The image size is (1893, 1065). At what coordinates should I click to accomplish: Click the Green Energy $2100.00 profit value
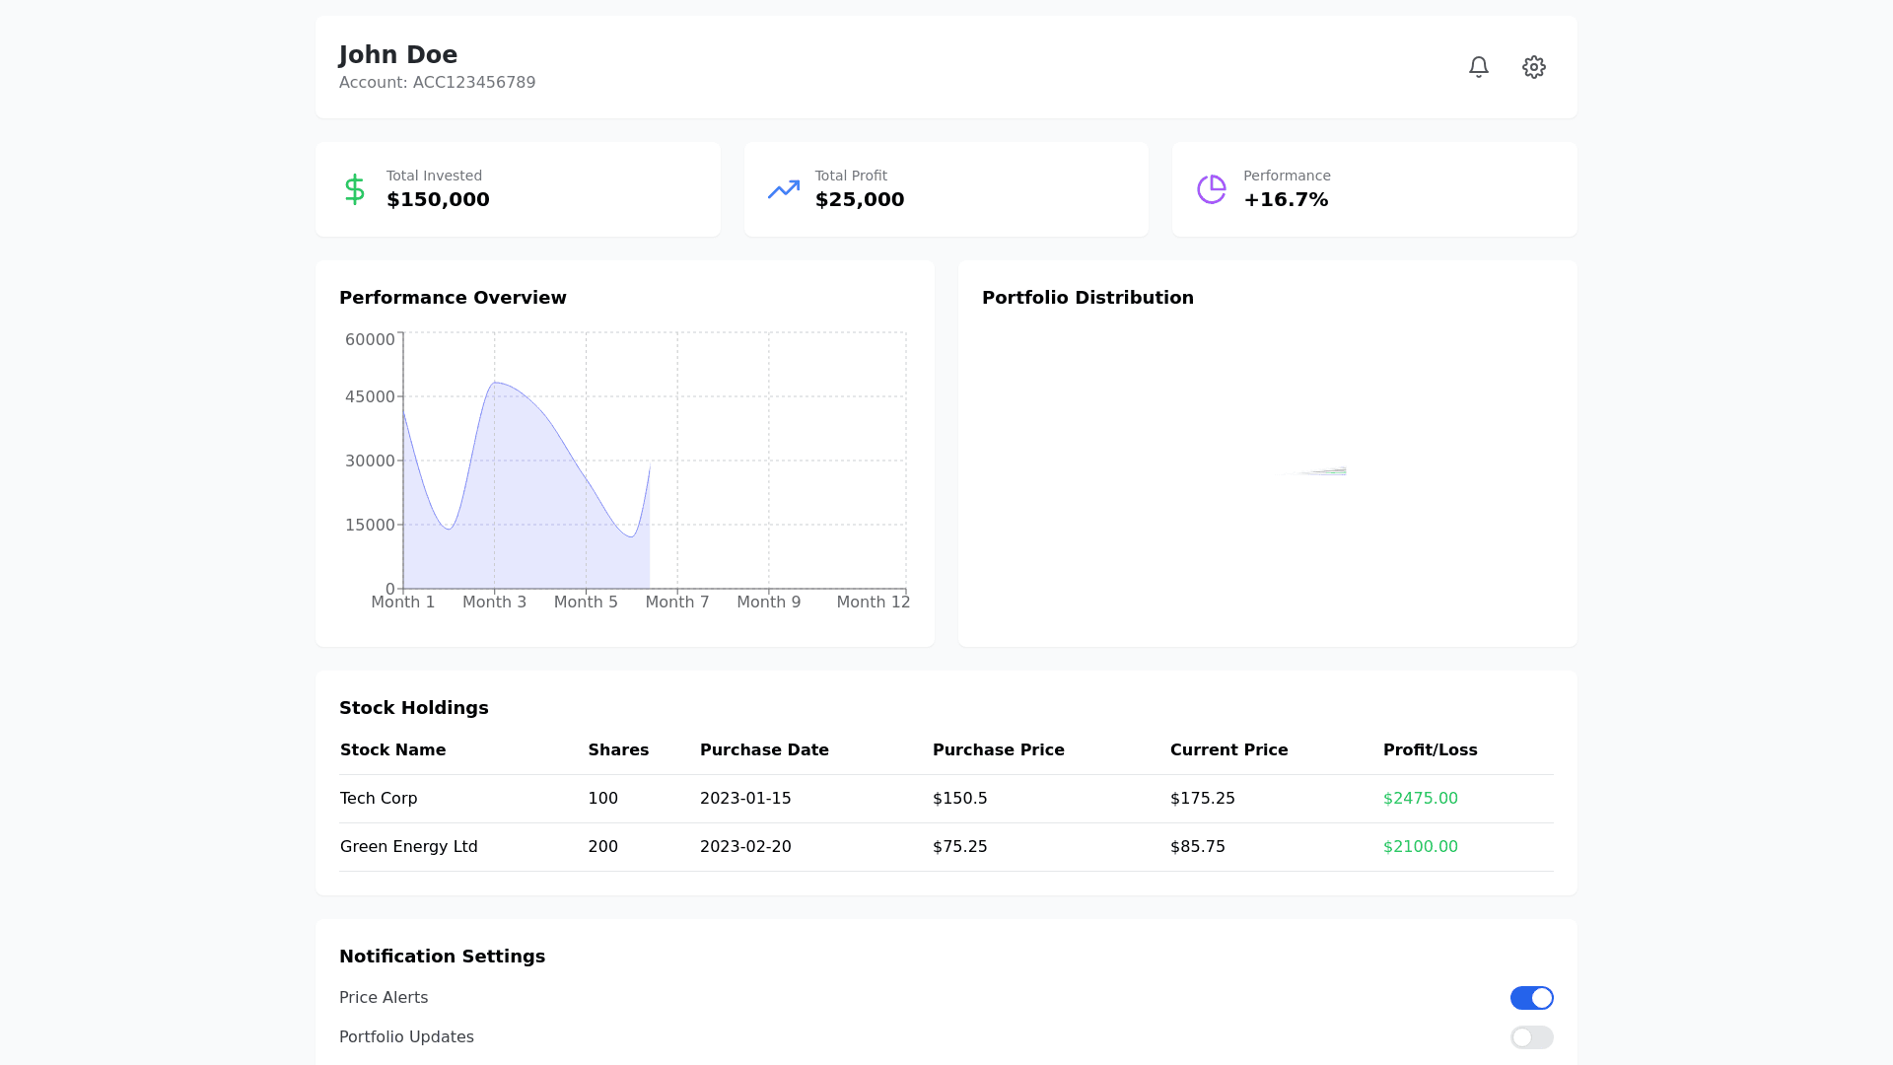(x=1420, y=847)
